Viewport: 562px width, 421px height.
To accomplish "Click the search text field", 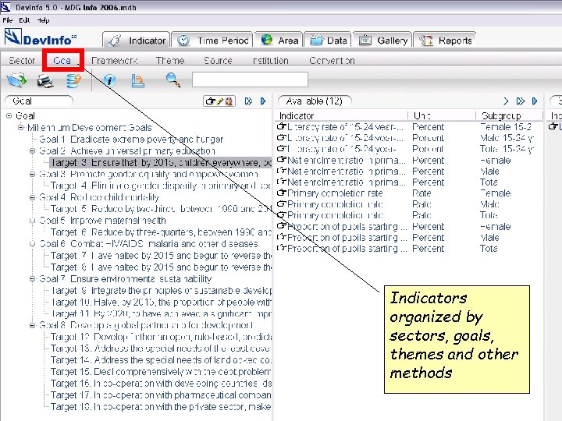I will tap(250, 80).
